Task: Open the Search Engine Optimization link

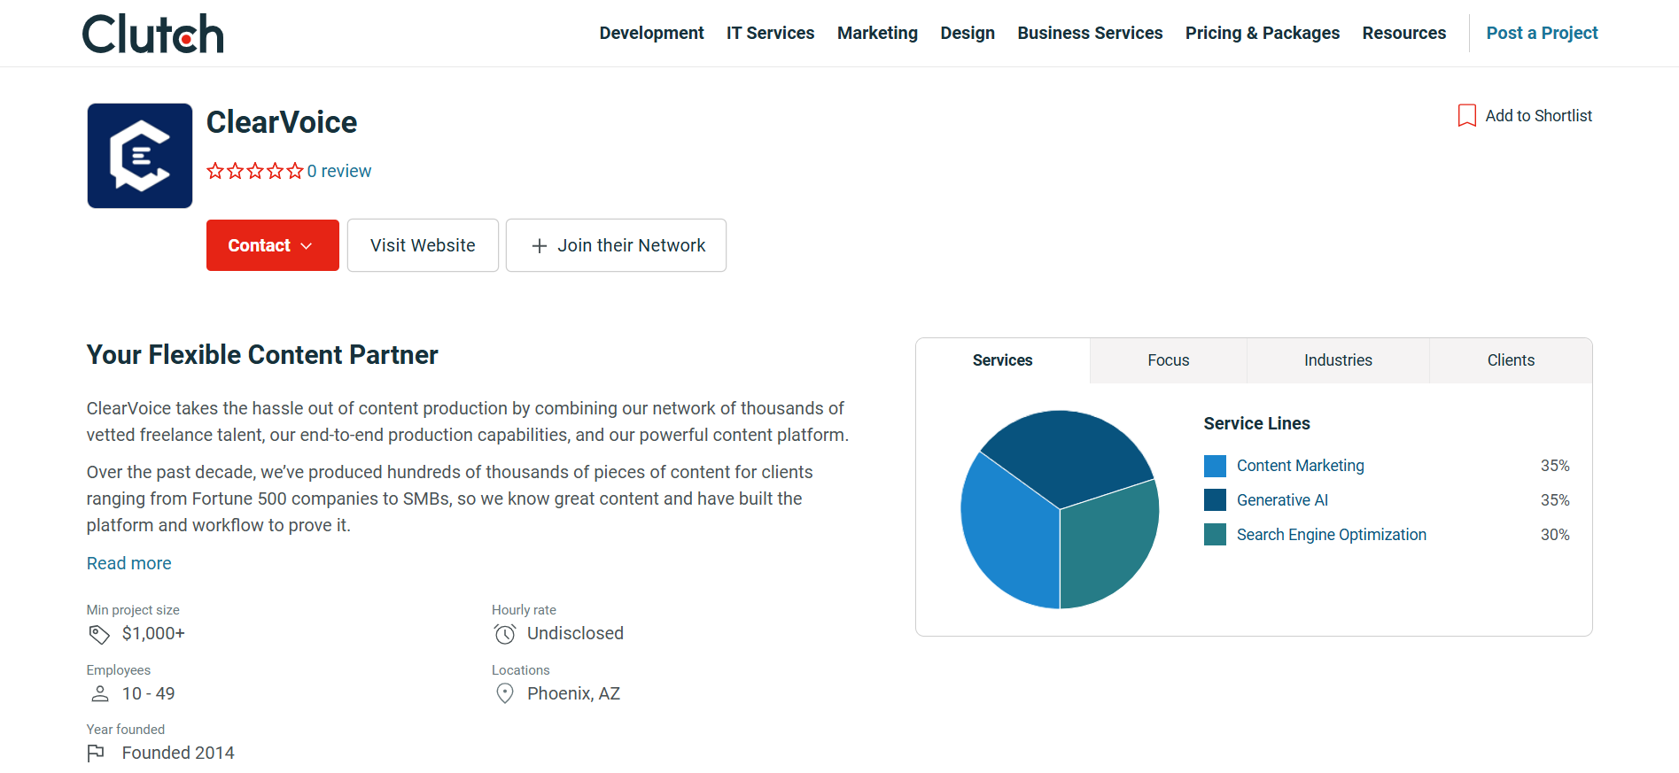Action: pyautogui.click(x=1331, y=535)
